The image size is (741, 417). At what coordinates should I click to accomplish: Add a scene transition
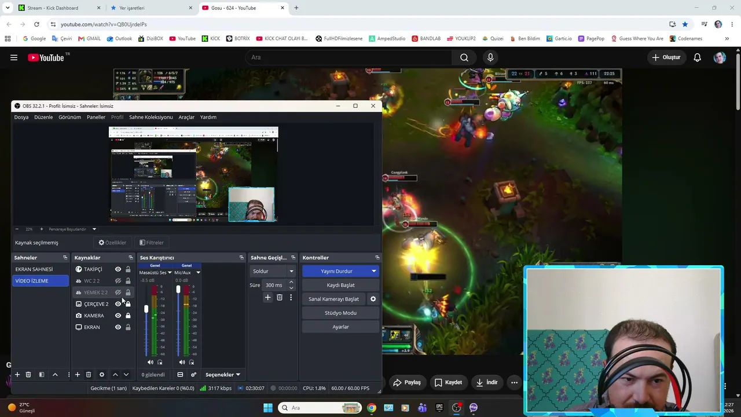pos(267,297)
